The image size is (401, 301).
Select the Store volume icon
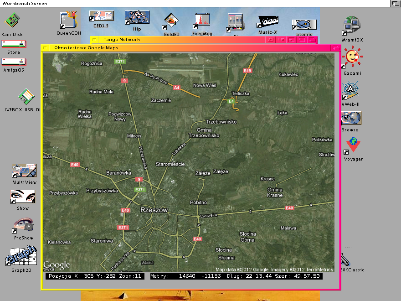tap(14, 44)
